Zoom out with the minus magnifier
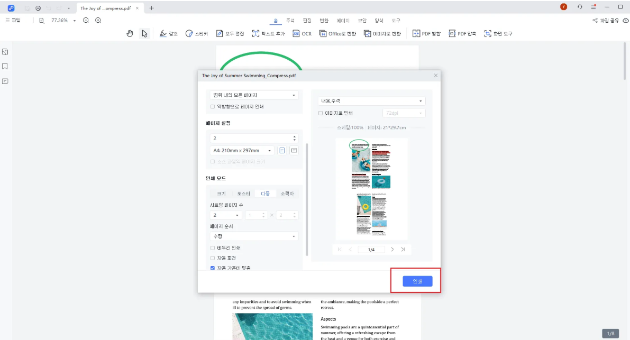The image size is (630, 340). click(86, 21)
